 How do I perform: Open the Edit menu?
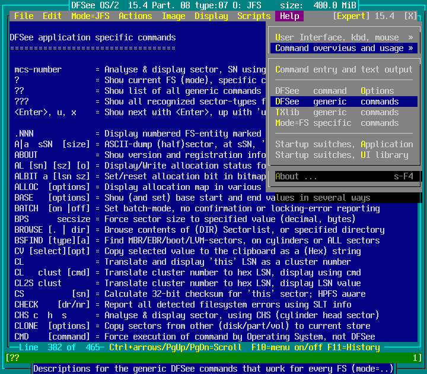pyautogui.click(x=52, y=16)
